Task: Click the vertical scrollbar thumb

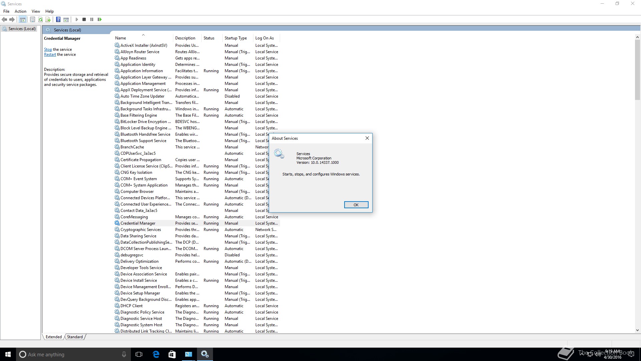Action: (x=637, y=70)
